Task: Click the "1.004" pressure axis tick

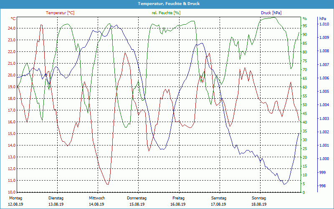Action: pos(324,105)
